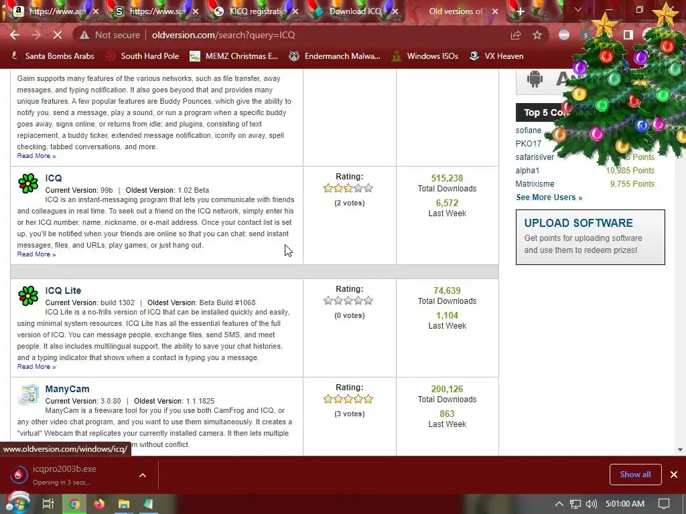The height and width of the screenshot is (514, 686).
Task: Click the Android robot icon in sidebar
Action: [x=535, y=79]
